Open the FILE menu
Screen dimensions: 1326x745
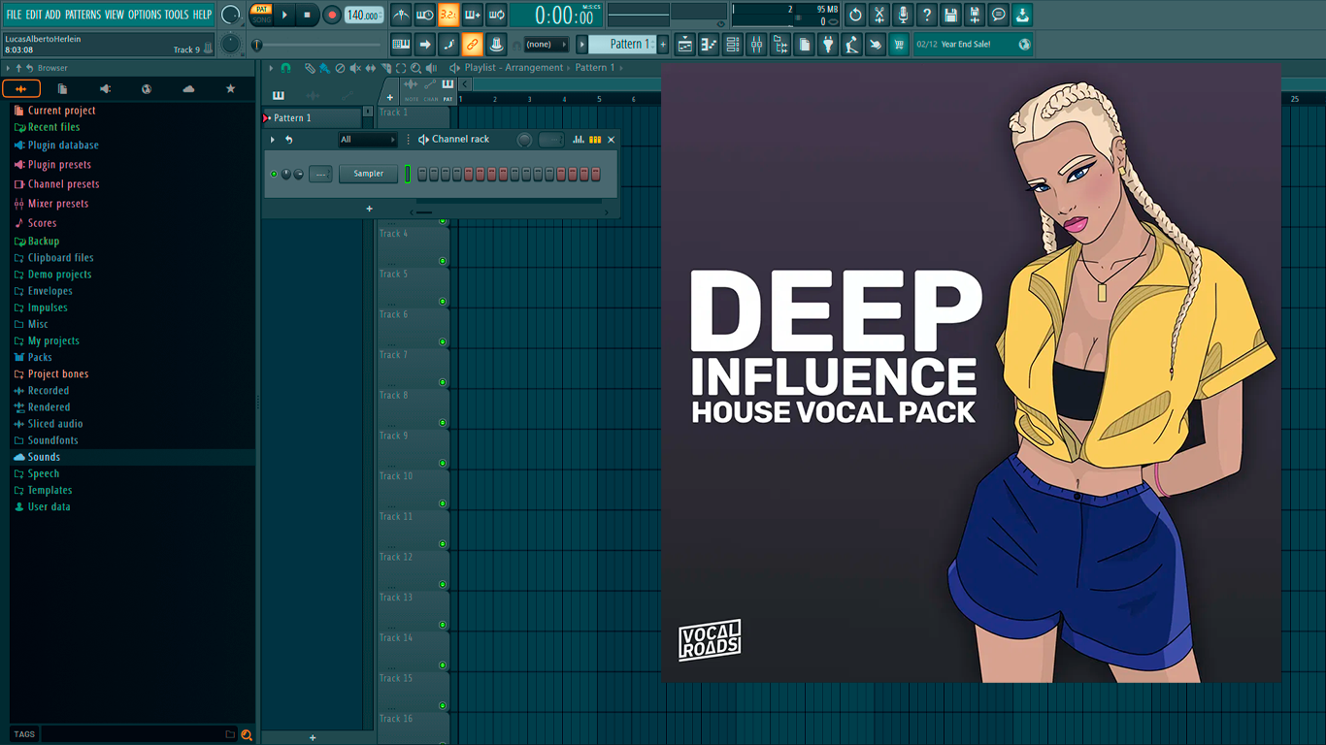click(x=14, y=15)
